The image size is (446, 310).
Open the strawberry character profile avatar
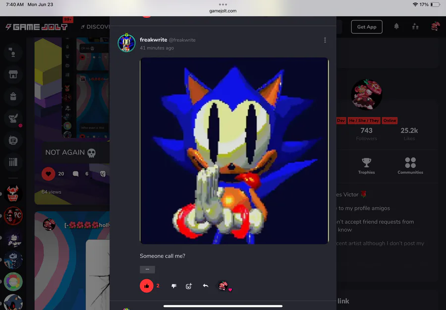[x=366, y=95]
